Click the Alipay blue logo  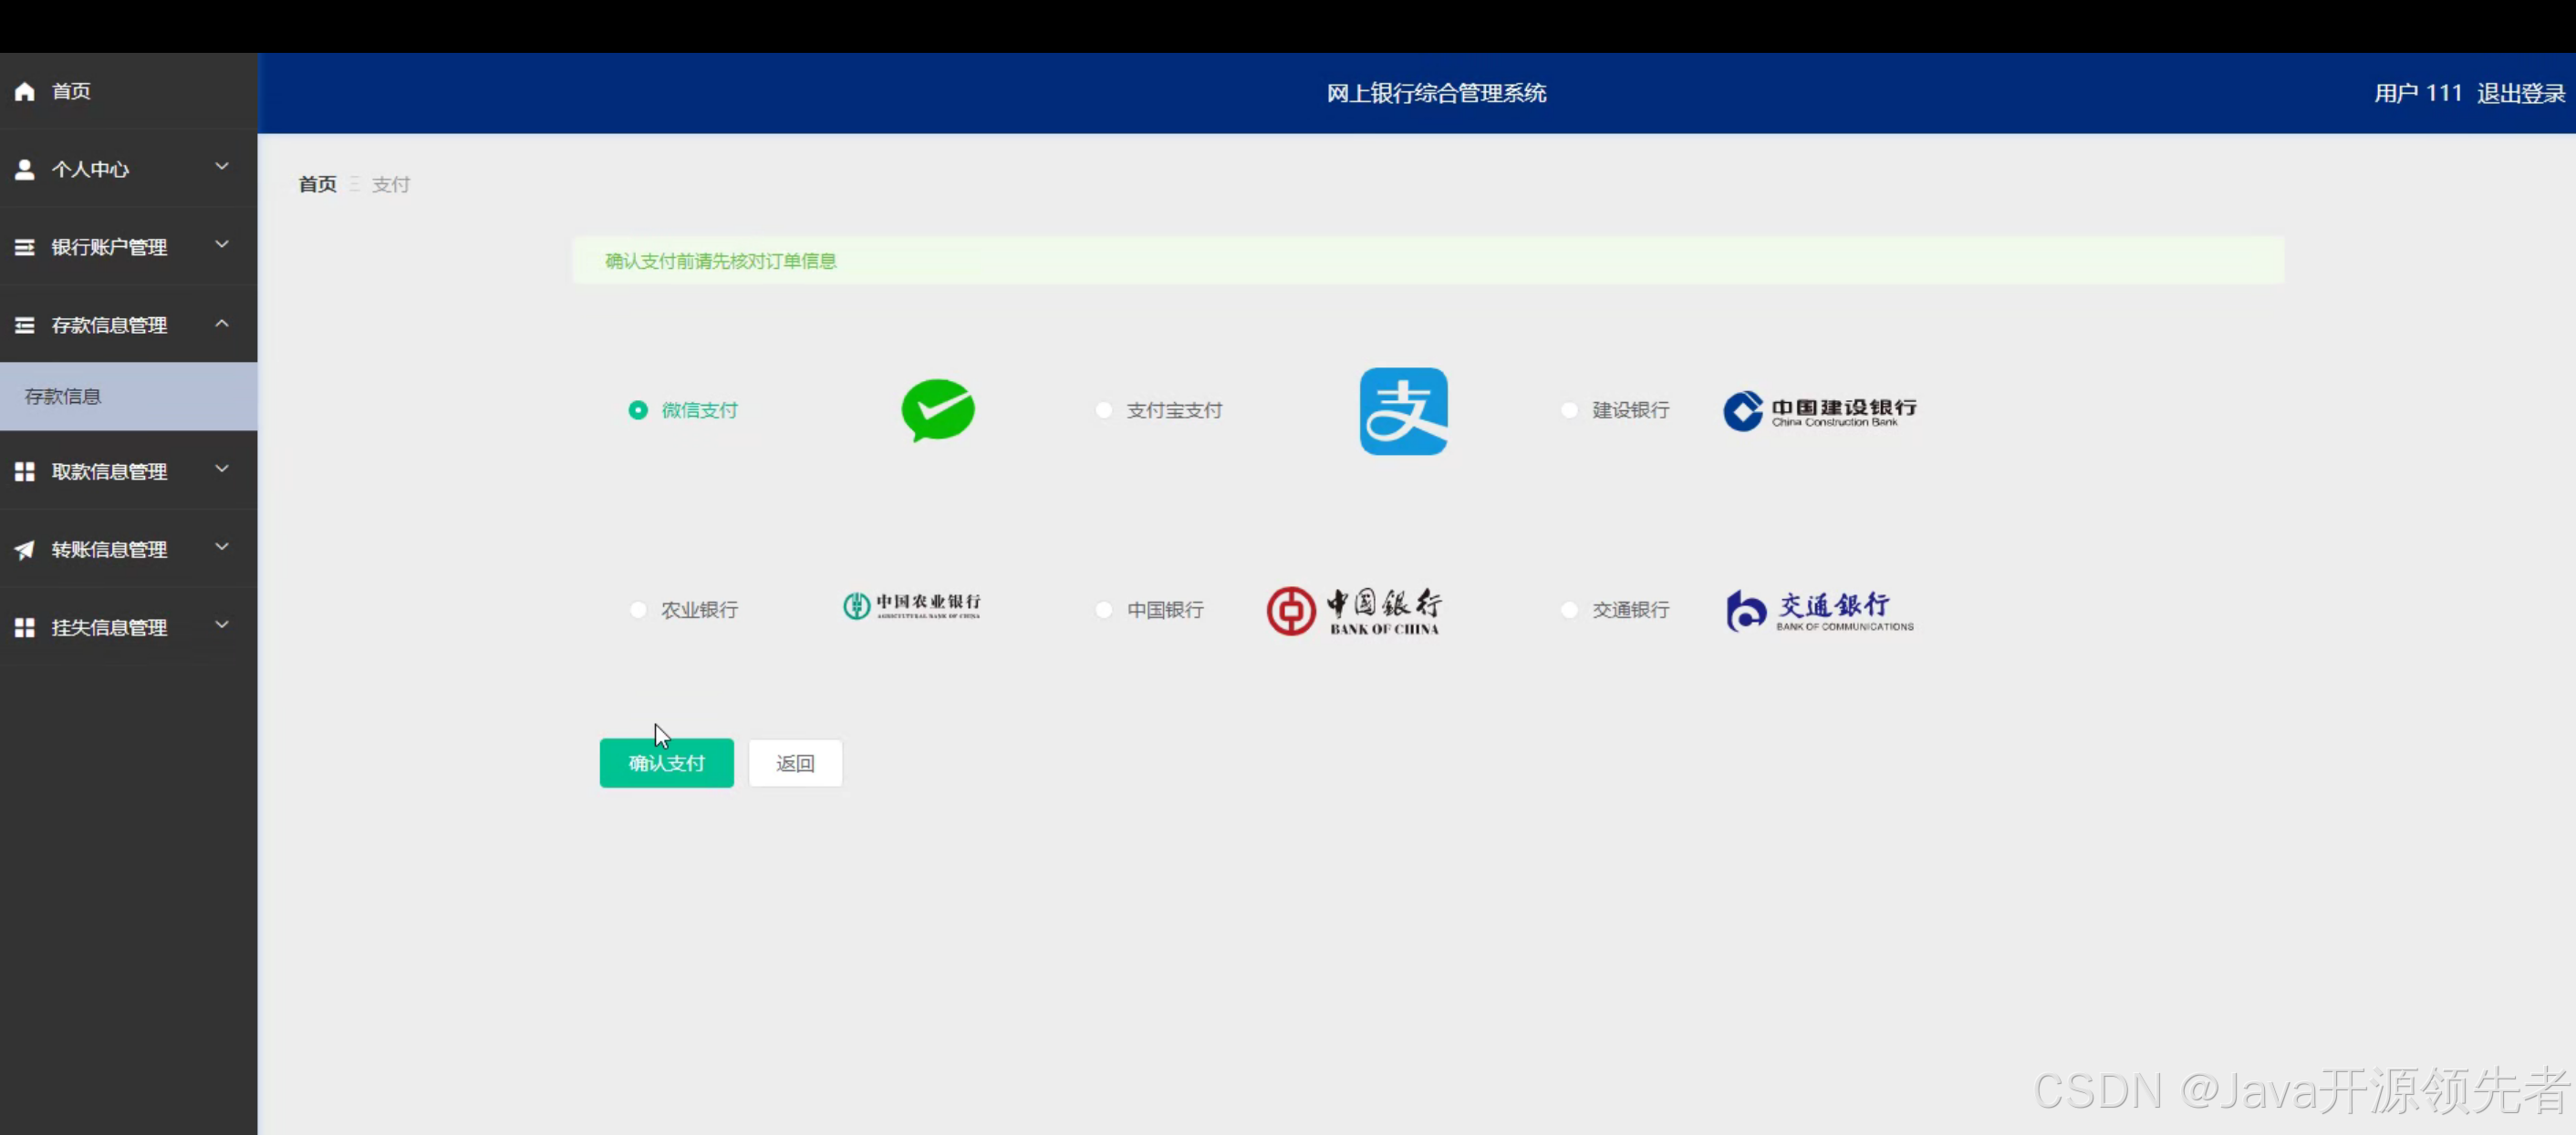(x=1402, y=410)
